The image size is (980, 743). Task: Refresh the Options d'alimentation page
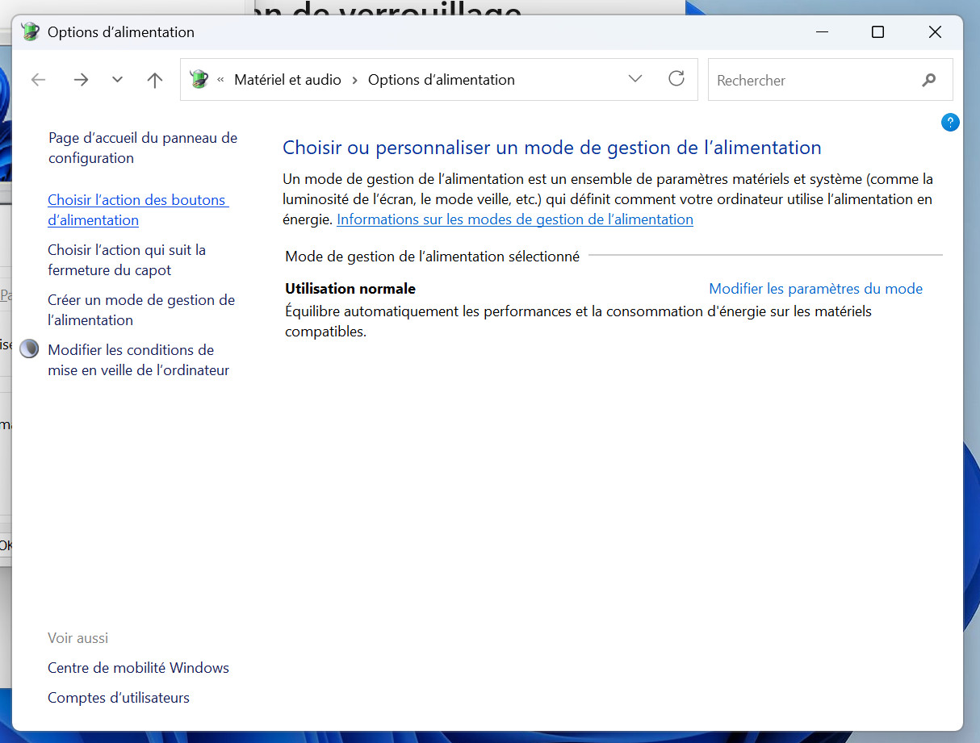676,79
